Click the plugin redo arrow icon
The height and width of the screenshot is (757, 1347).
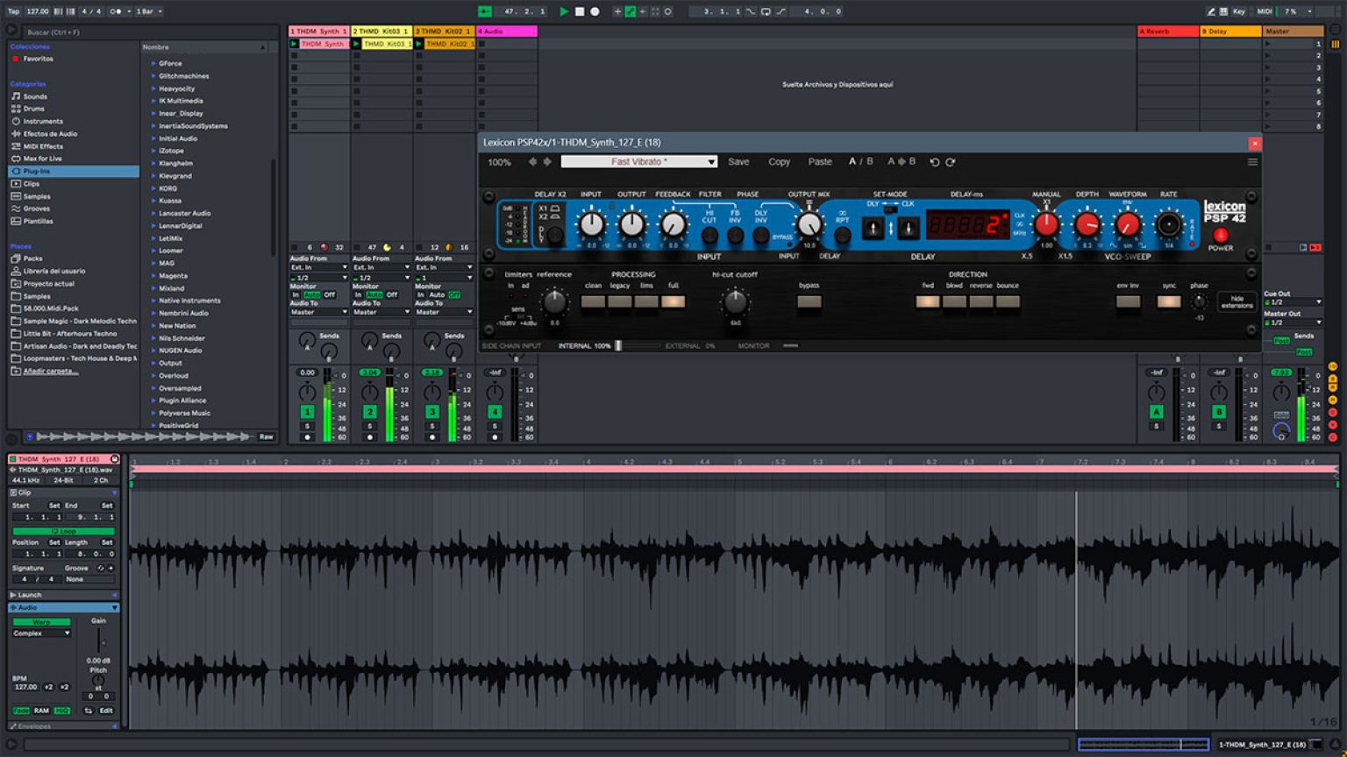[950, 162]
